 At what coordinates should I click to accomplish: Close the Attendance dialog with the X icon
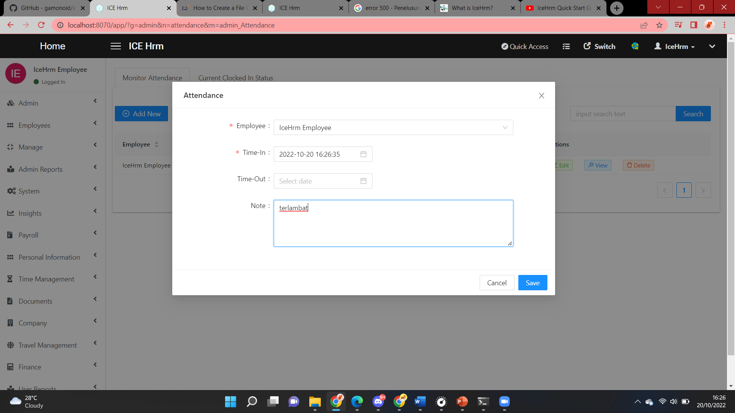(541, 96)
